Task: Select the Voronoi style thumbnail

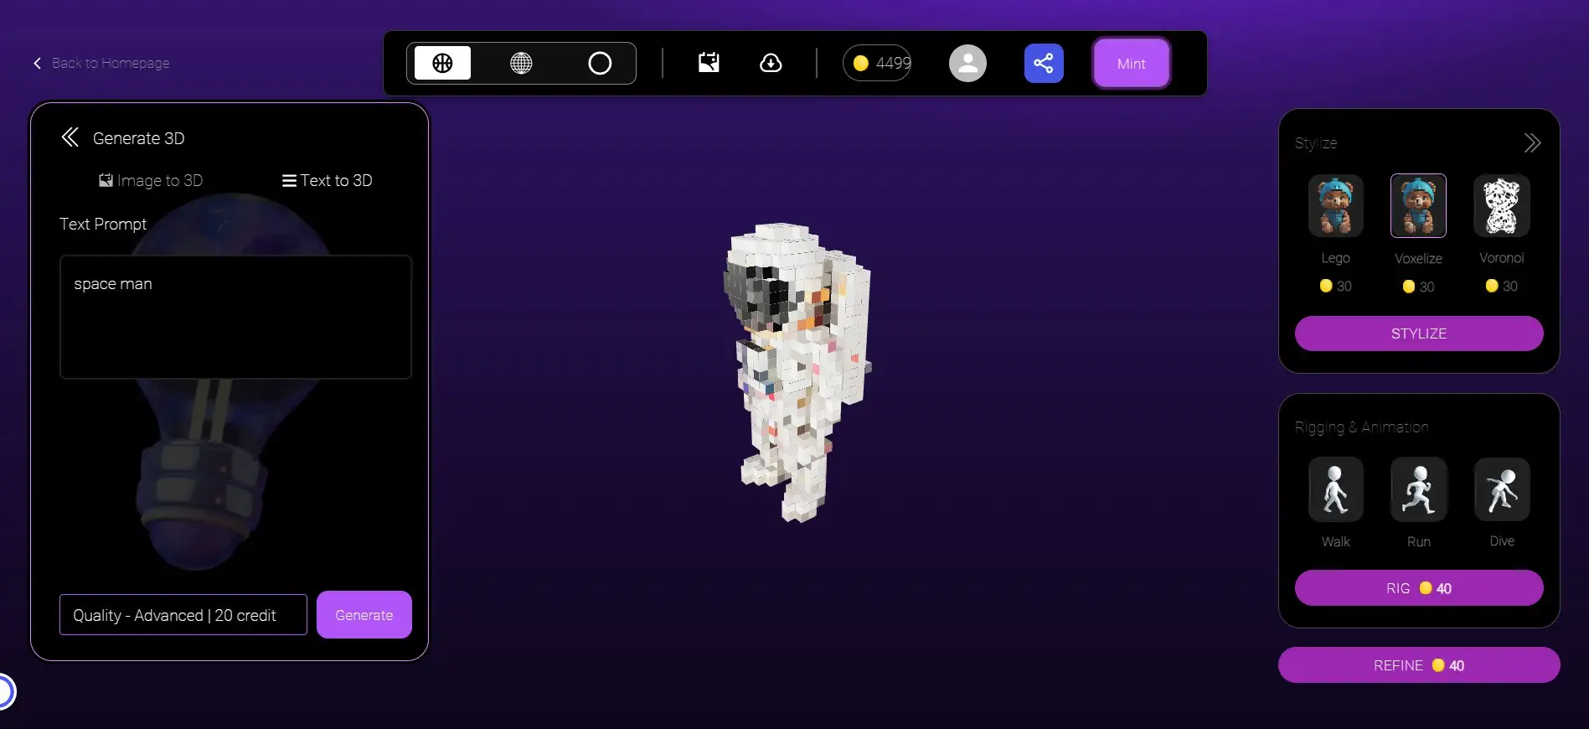Action: [x=1501, y=205]
